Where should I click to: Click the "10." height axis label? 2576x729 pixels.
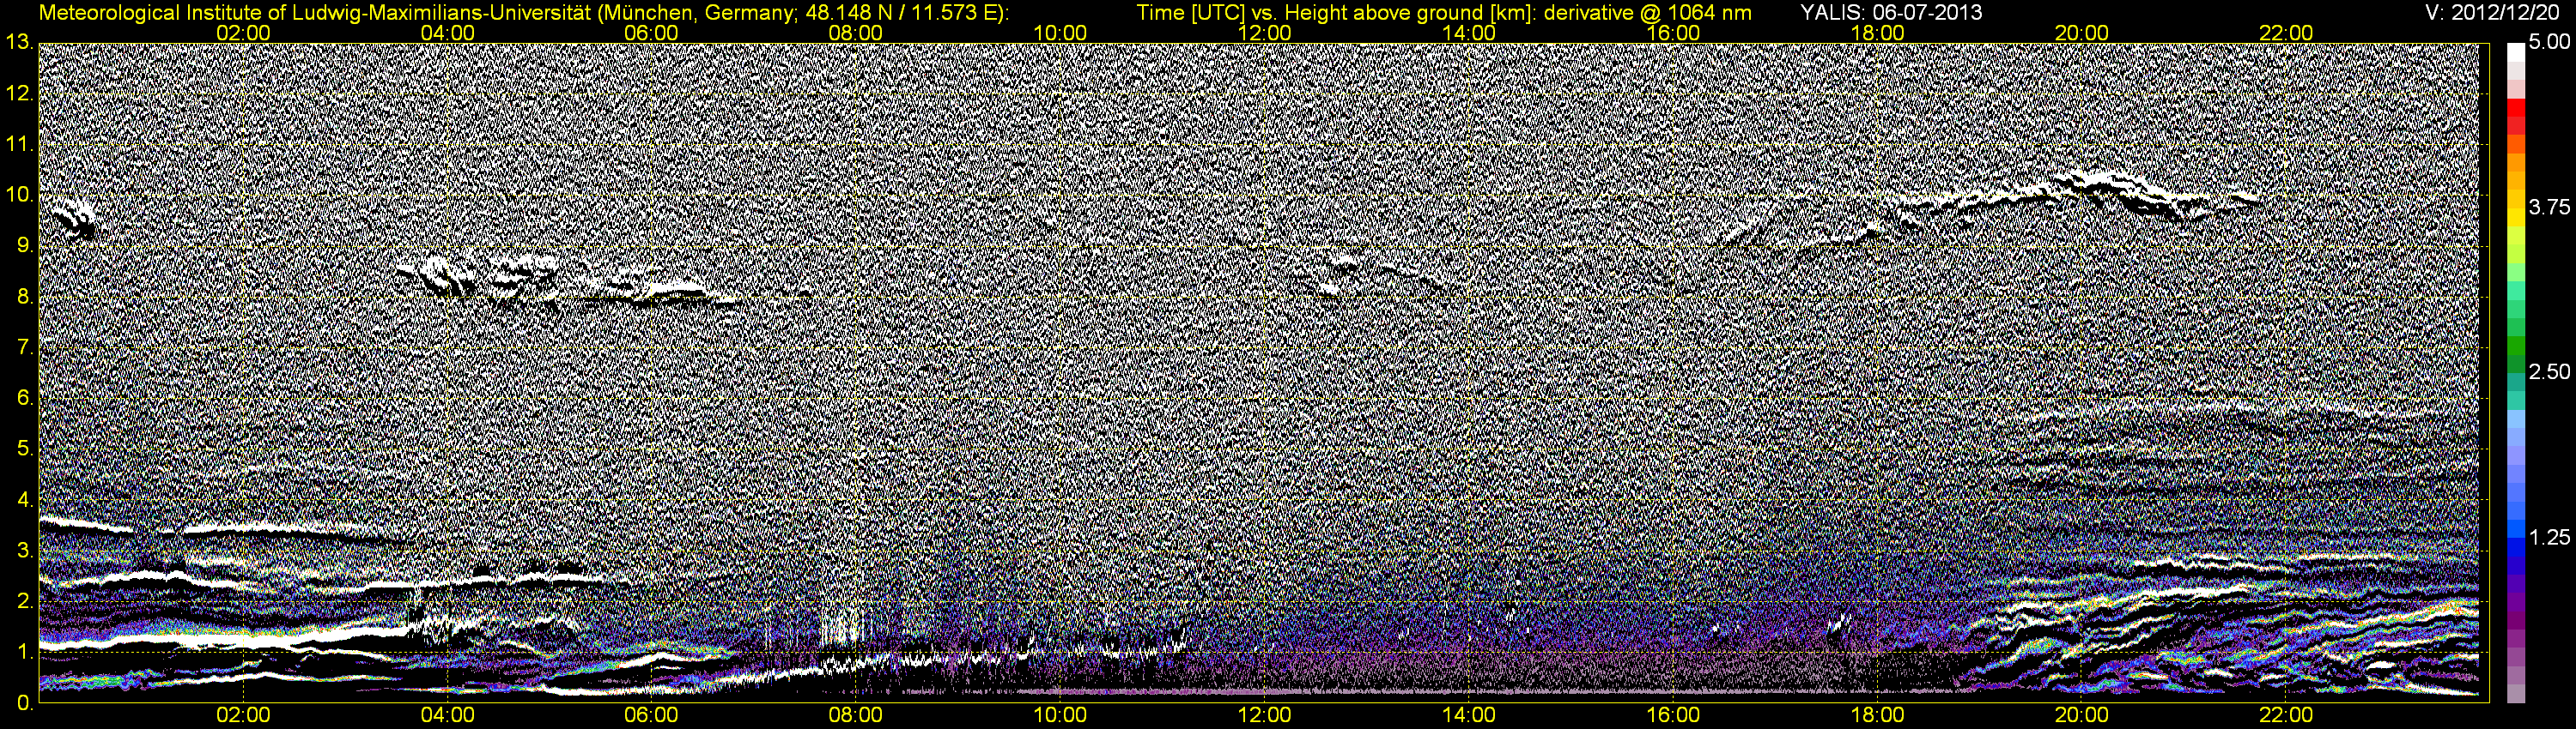[19, 195]
